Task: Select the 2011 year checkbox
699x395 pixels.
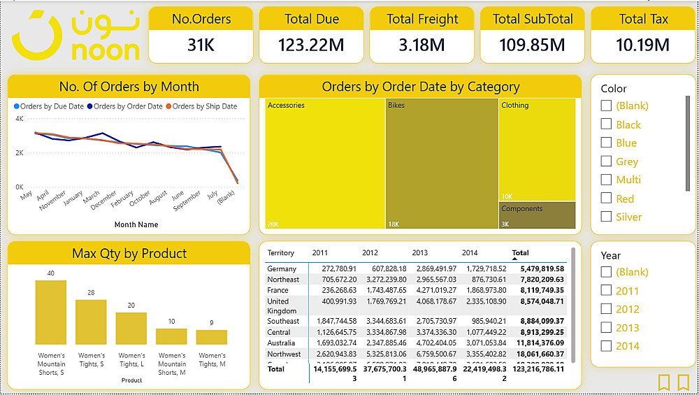Action: pyautogui.click(x=607, y=290)
